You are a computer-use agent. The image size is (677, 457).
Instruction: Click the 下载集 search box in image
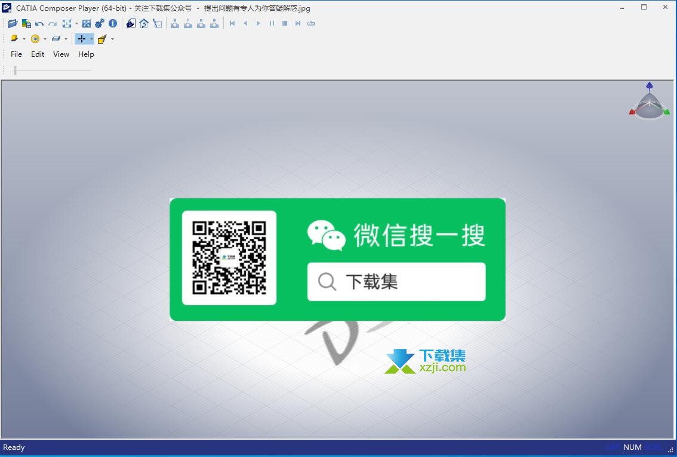pos(396,282)
